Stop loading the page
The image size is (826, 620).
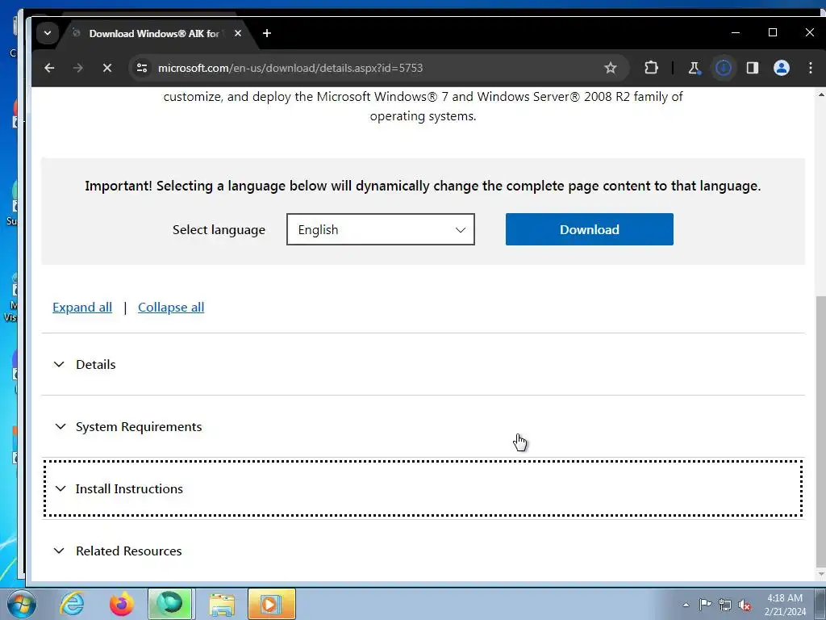[x=107, y=68]
